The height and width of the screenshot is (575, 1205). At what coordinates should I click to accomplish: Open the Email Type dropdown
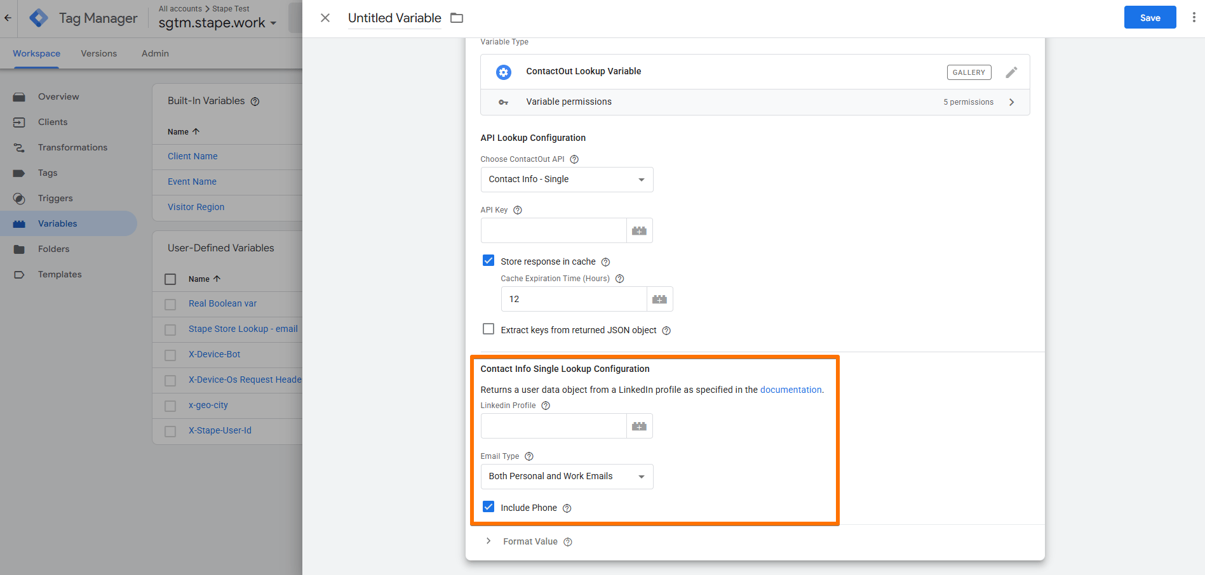(x=567, y=477)
